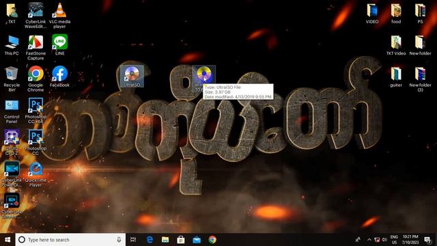Open Google Chrome desktop shortcut

(x=36, y=79)
